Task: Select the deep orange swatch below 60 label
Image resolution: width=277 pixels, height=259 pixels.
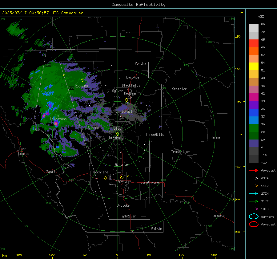Action: (x=254, y=51)
